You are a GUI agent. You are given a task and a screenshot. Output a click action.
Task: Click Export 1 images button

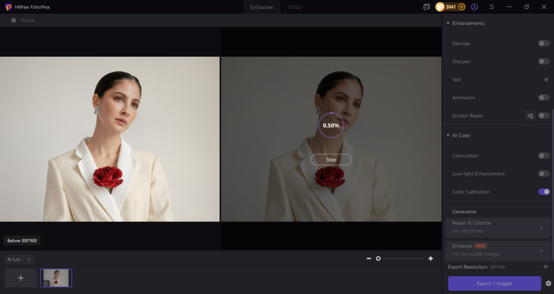pos(494,284)
